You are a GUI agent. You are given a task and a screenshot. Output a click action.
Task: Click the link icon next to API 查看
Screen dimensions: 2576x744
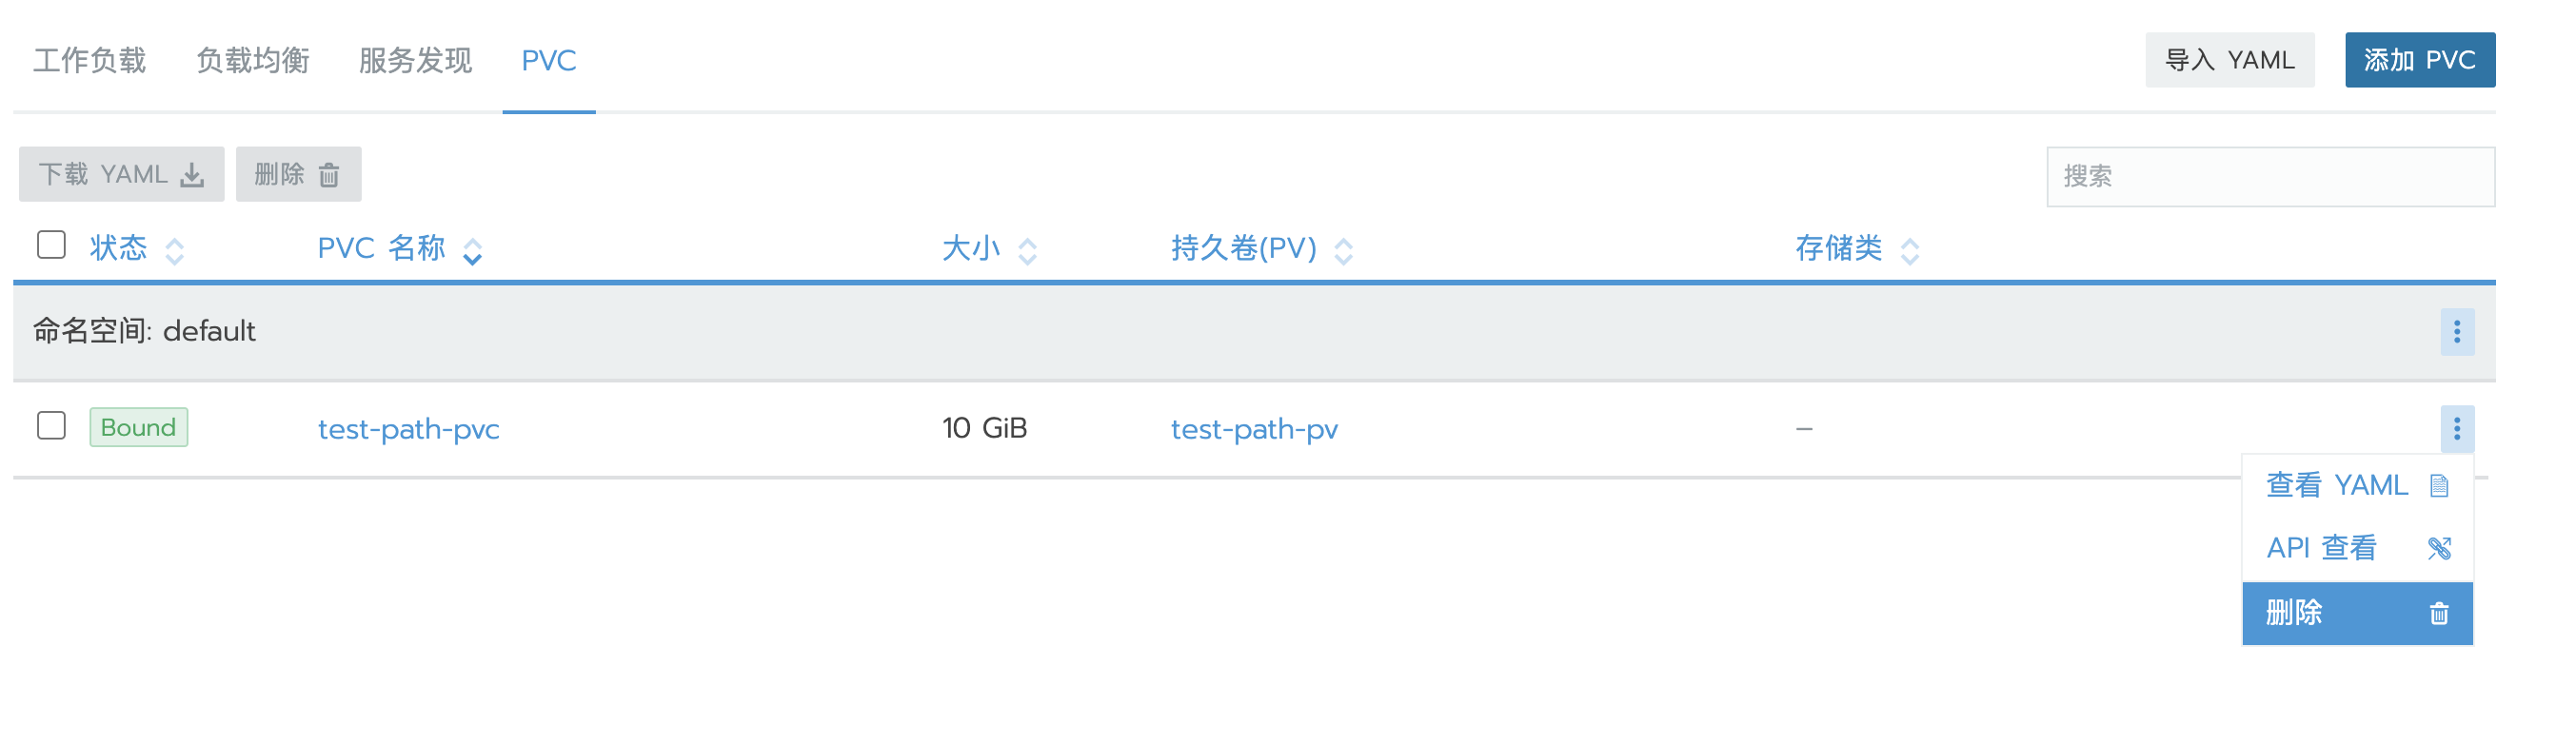(2438, 548)
